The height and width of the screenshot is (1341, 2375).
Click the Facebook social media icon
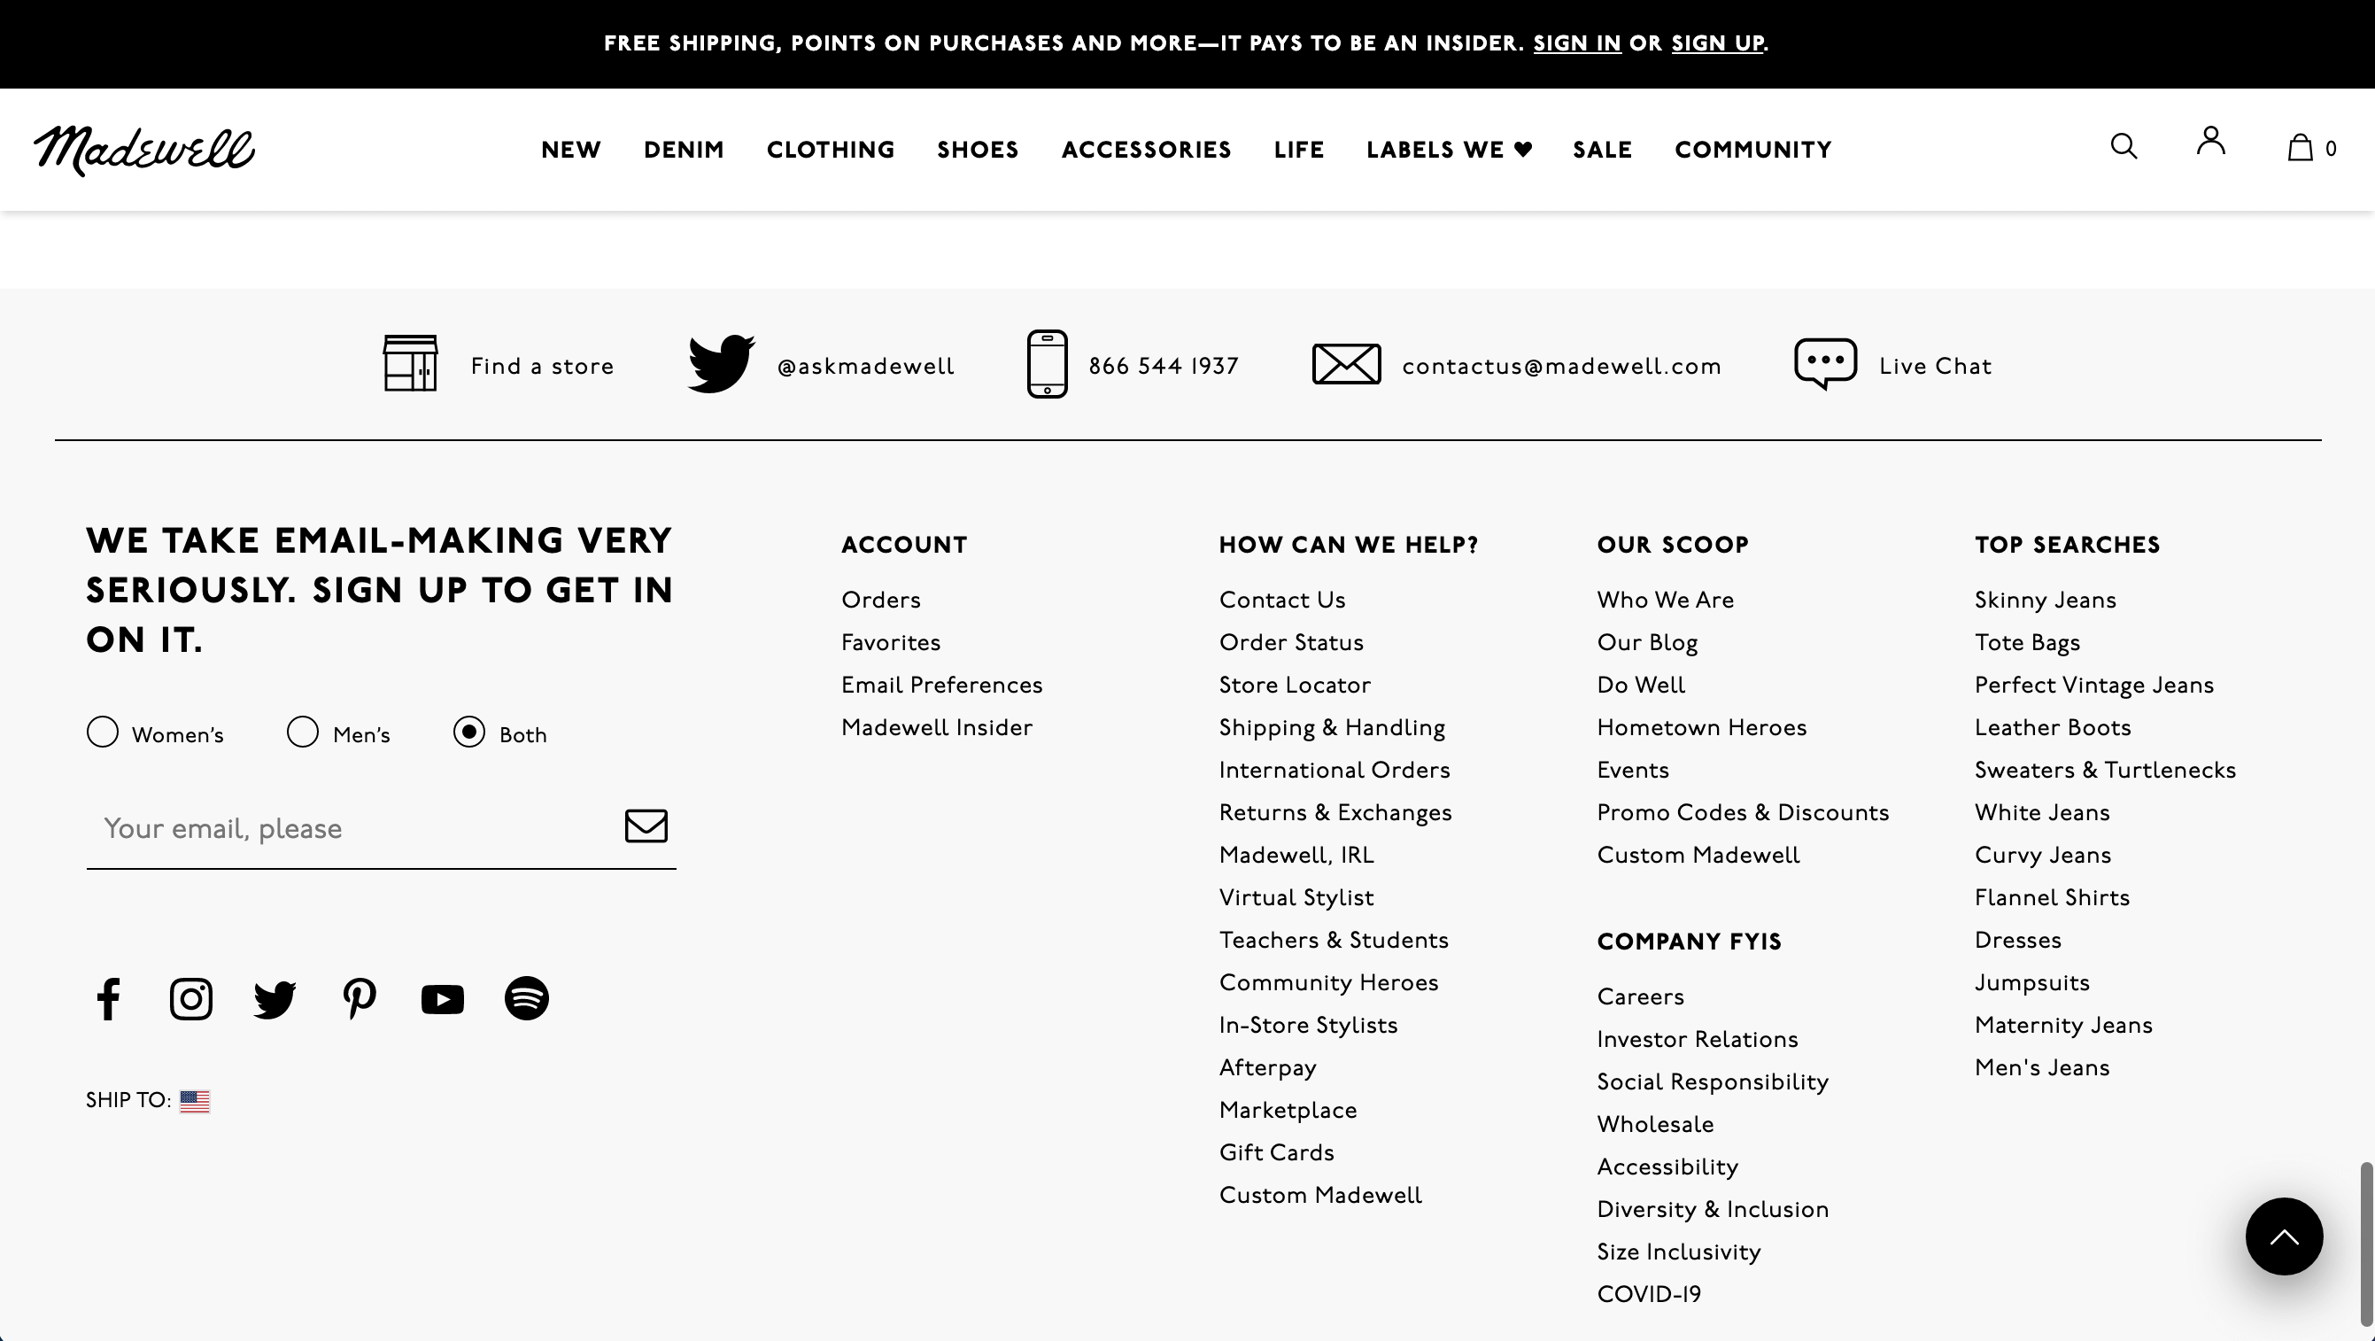pos(106,998)
